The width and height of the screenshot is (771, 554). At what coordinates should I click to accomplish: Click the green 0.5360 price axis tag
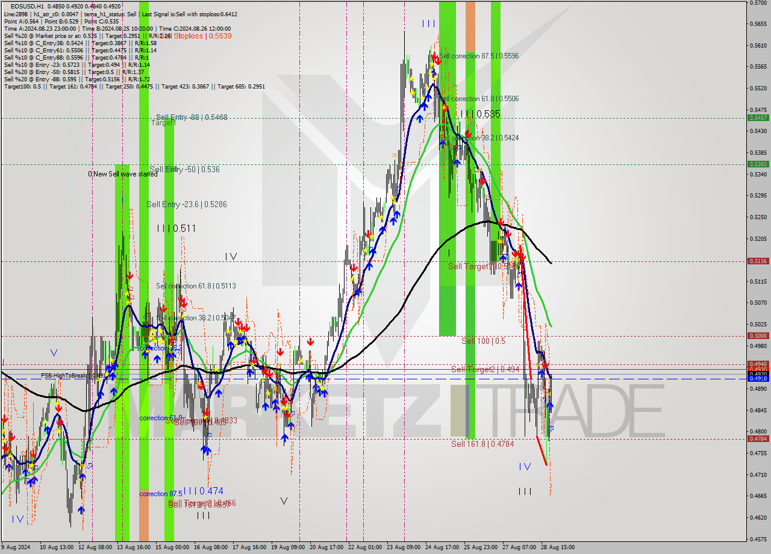(x=758, y=164)
